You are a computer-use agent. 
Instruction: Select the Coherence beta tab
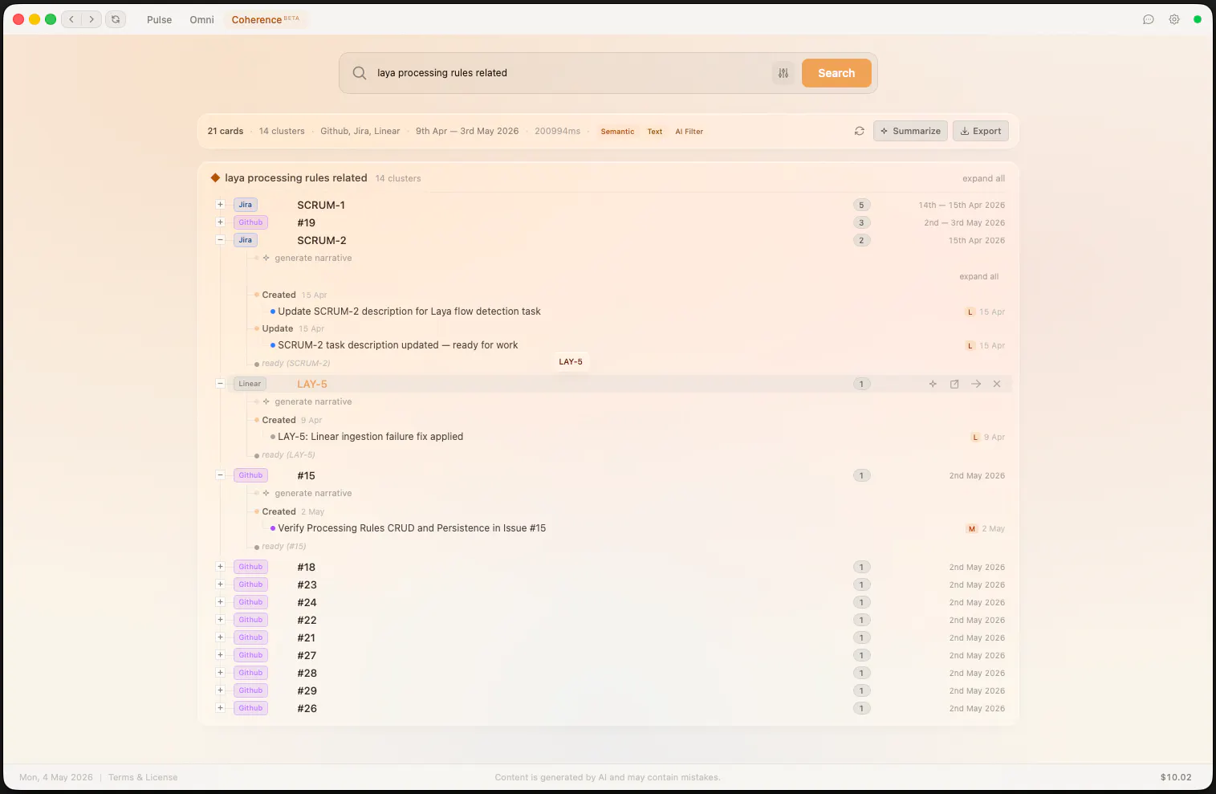click(265, 19)
